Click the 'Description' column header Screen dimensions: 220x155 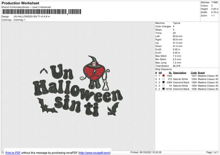coord(180,73)
